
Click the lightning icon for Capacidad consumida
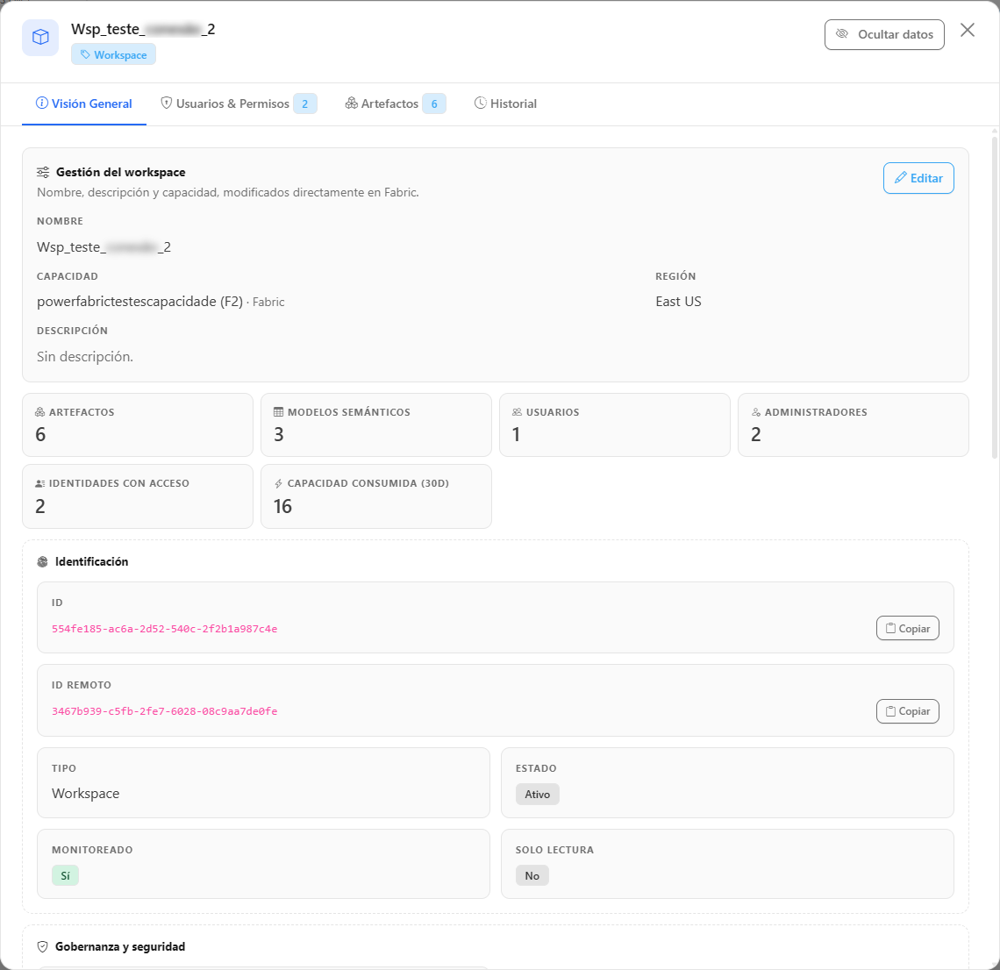[x=278, y=483]
